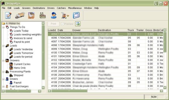
Task: Select the Loads Today tree item
Action: [21, 31]
